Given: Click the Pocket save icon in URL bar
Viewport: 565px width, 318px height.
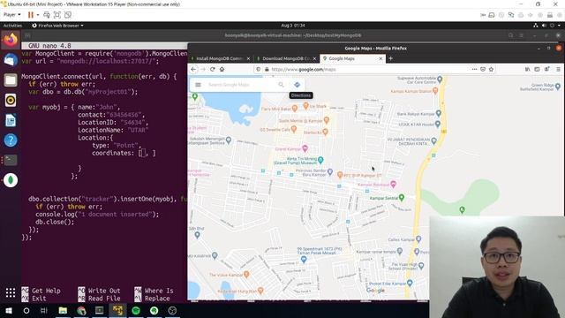Looking at the screenshot, I should (x=483, y=69).
